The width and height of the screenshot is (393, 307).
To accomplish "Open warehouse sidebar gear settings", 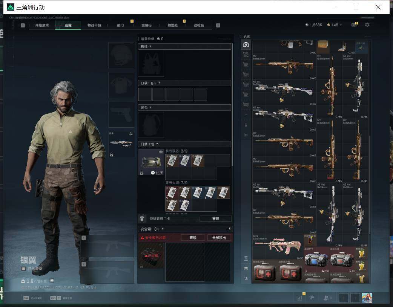I will point(246,135).
